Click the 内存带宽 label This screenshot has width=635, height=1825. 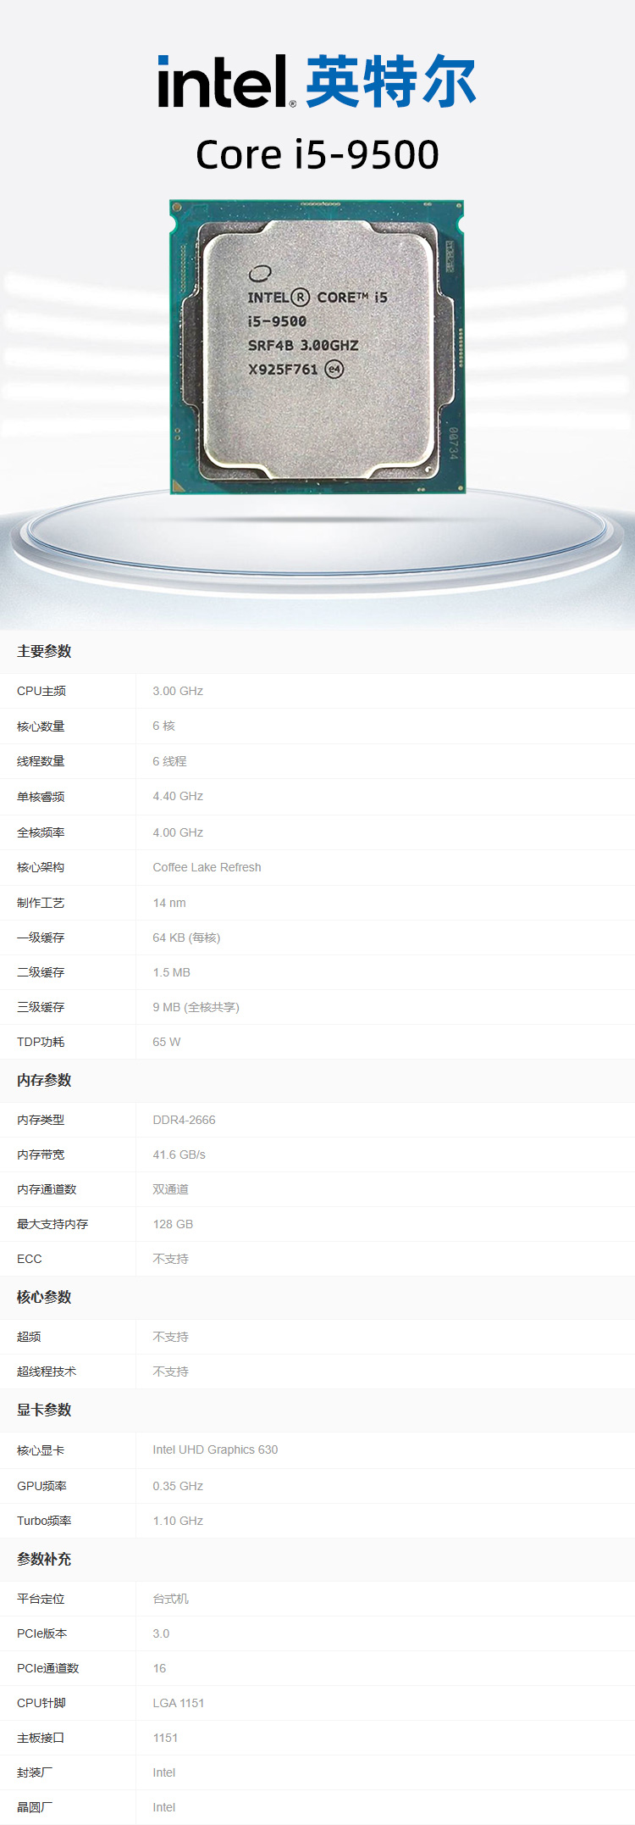point(41,1155)
